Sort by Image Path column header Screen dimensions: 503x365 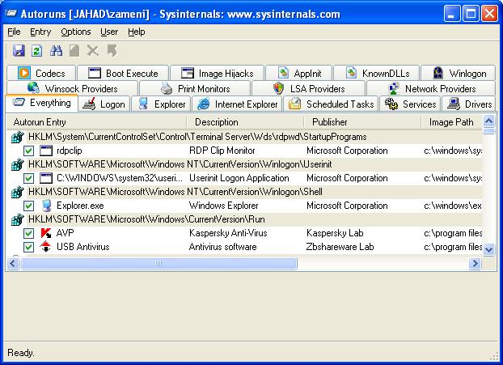pyautogui.click(x=451, y=122)
